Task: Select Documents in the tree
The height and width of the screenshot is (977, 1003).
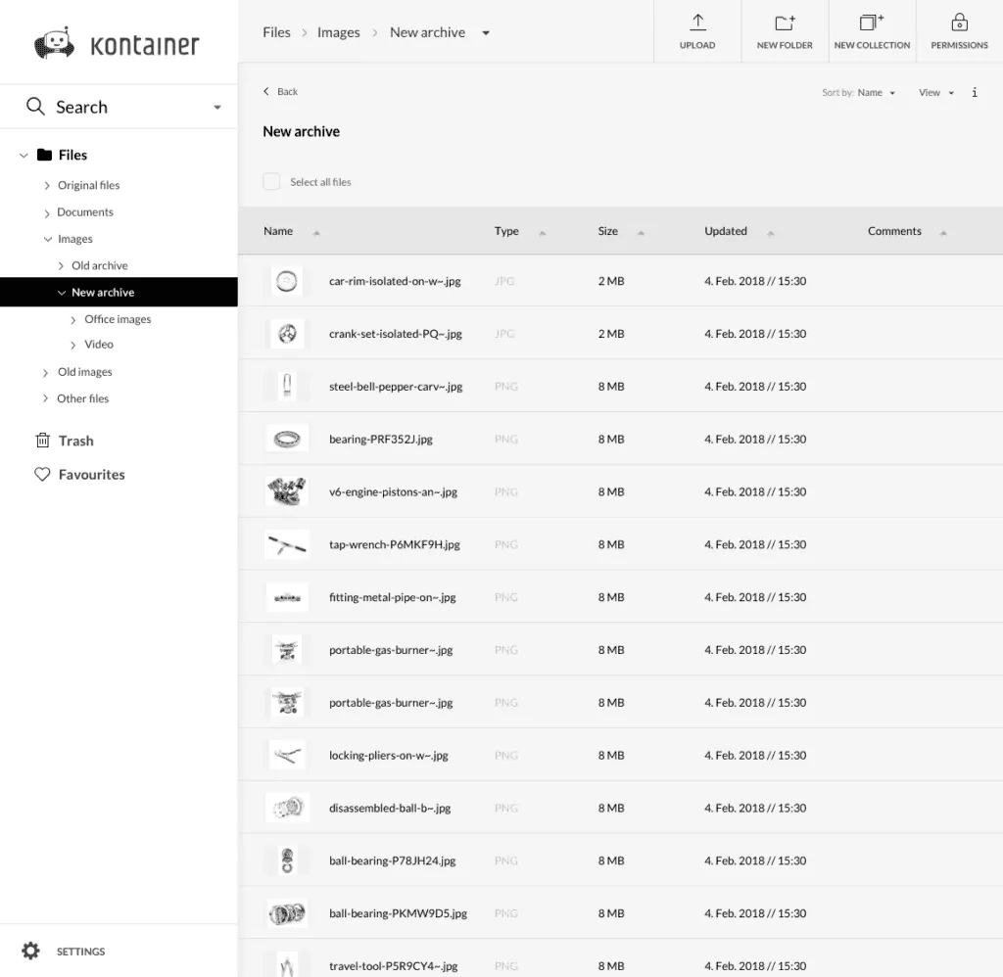Action: click(x=85, y=211)
